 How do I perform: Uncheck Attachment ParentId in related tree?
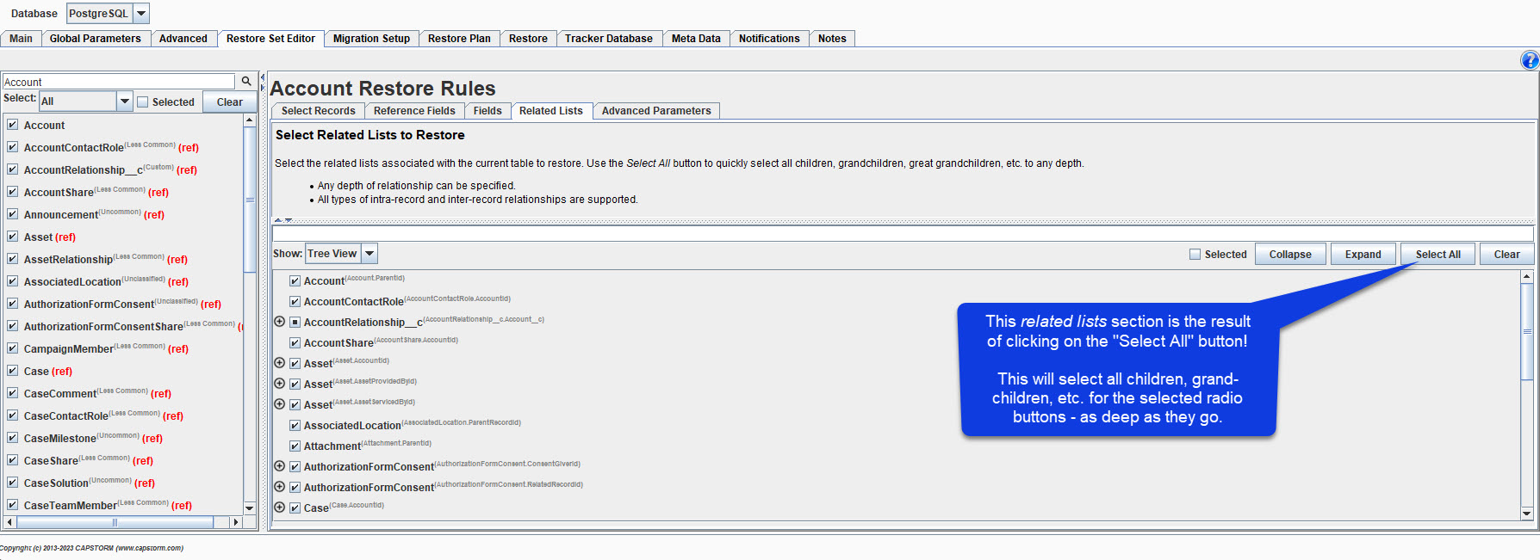(295, 446)
